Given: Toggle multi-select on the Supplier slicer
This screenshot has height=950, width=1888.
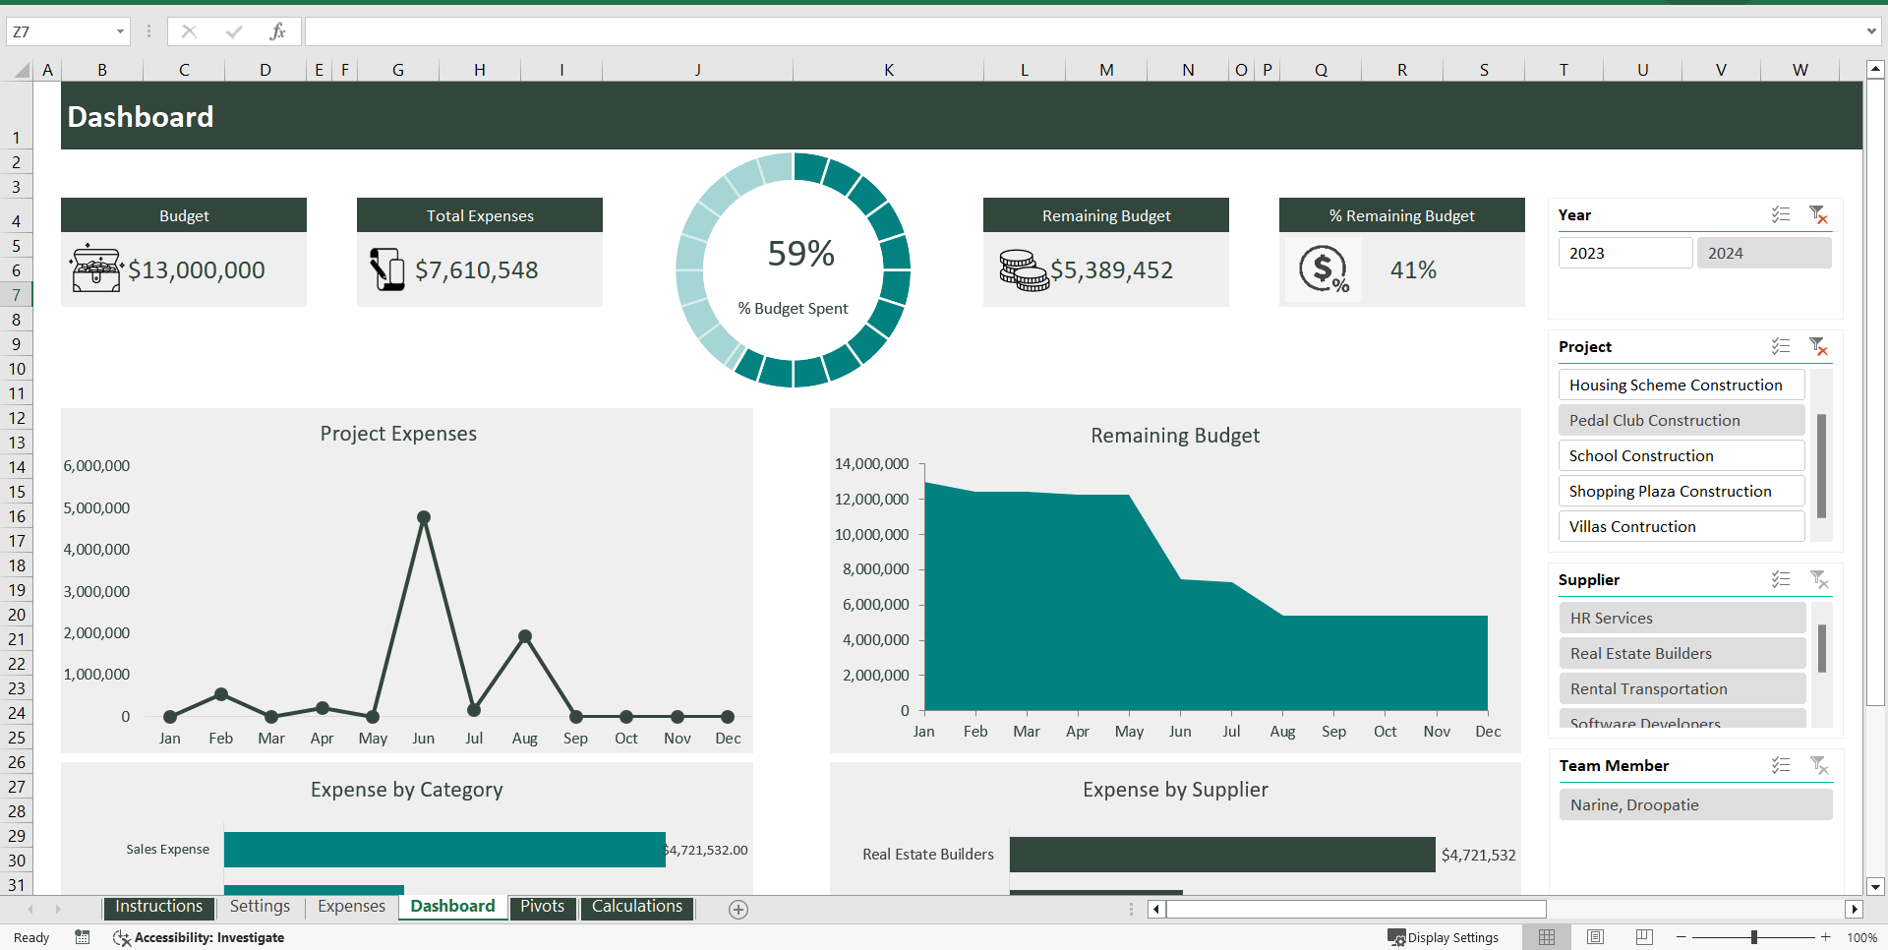Looking at the screenshot, I should (1781, 579).
